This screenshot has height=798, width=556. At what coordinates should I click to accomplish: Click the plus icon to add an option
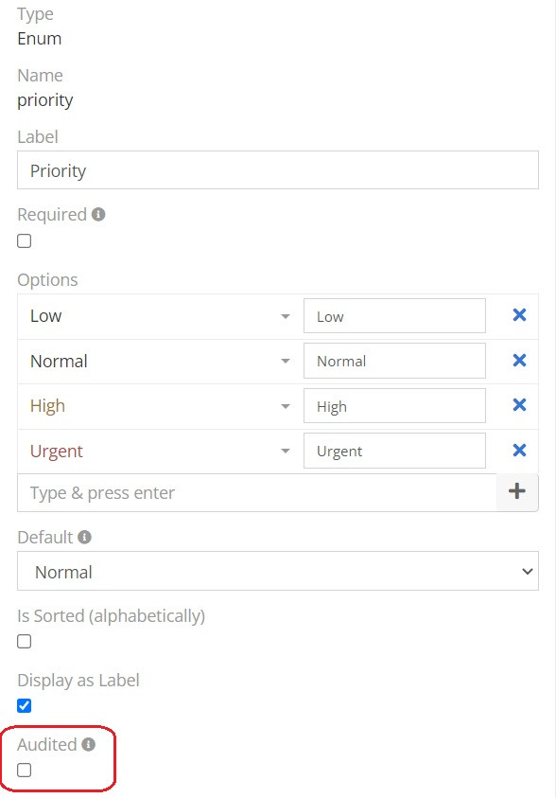pyautogui.click(x=517, y=491)
